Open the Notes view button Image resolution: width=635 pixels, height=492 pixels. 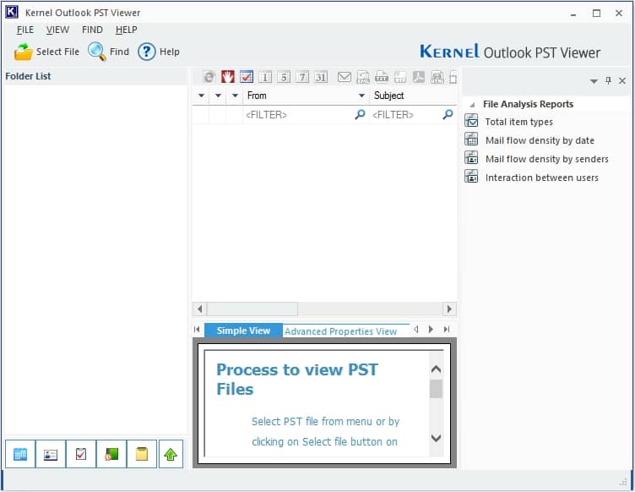click(x=142, y=454)
